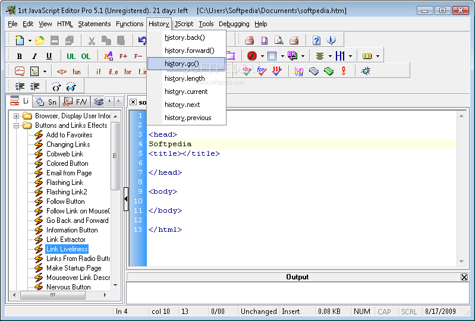Screen dimensions: 475x321
Task: Insert for loop with for icon
Action: point(128,72)
